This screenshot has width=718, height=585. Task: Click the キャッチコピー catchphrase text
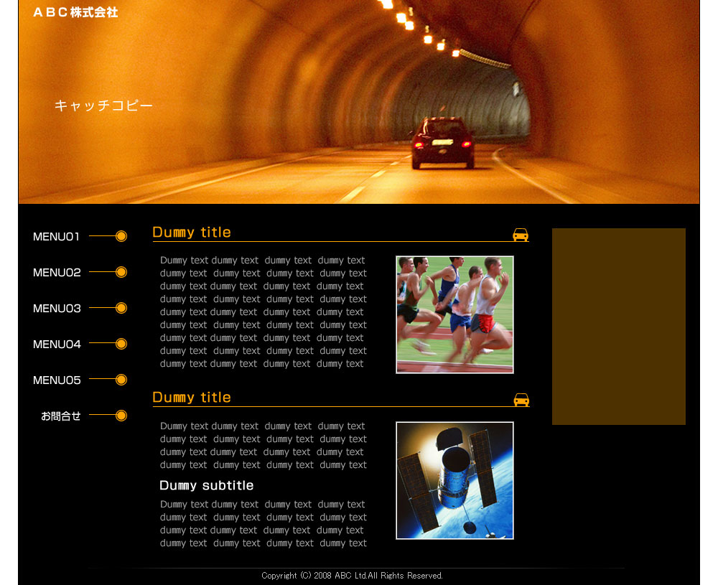coord(103,106)
